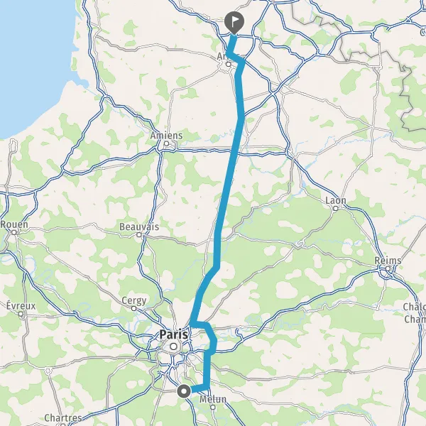This screenshot has height=426, width=426.
Task: Click the Arras city marker dot
Action: (x=229, y=65)
